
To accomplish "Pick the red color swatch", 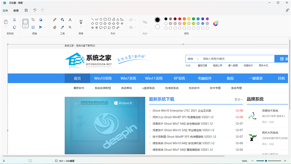I will (180, 19).
